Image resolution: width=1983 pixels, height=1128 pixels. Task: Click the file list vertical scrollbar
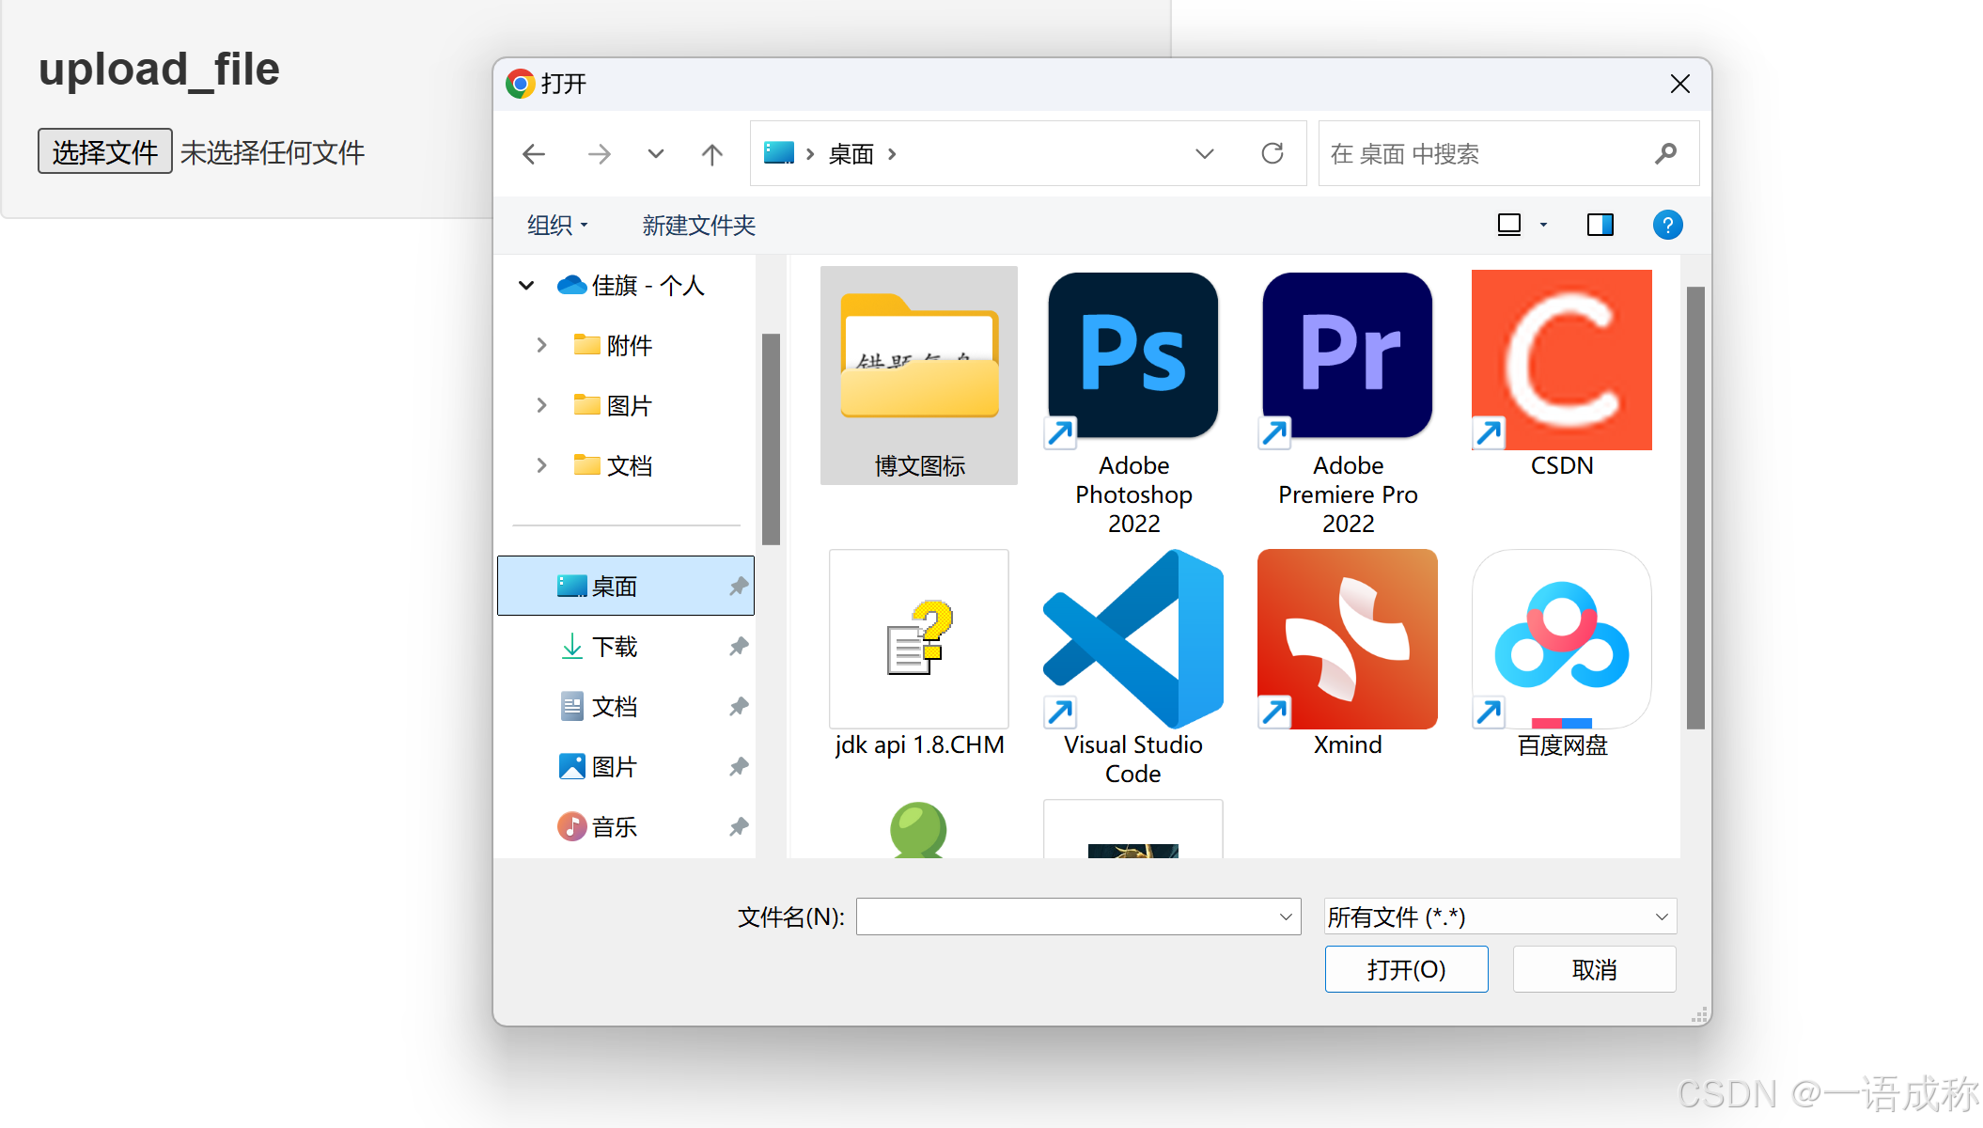pos(1695,508)
